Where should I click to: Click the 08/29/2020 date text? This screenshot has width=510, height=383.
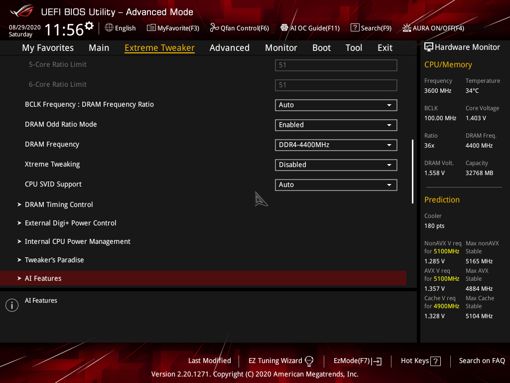point(25,27)
